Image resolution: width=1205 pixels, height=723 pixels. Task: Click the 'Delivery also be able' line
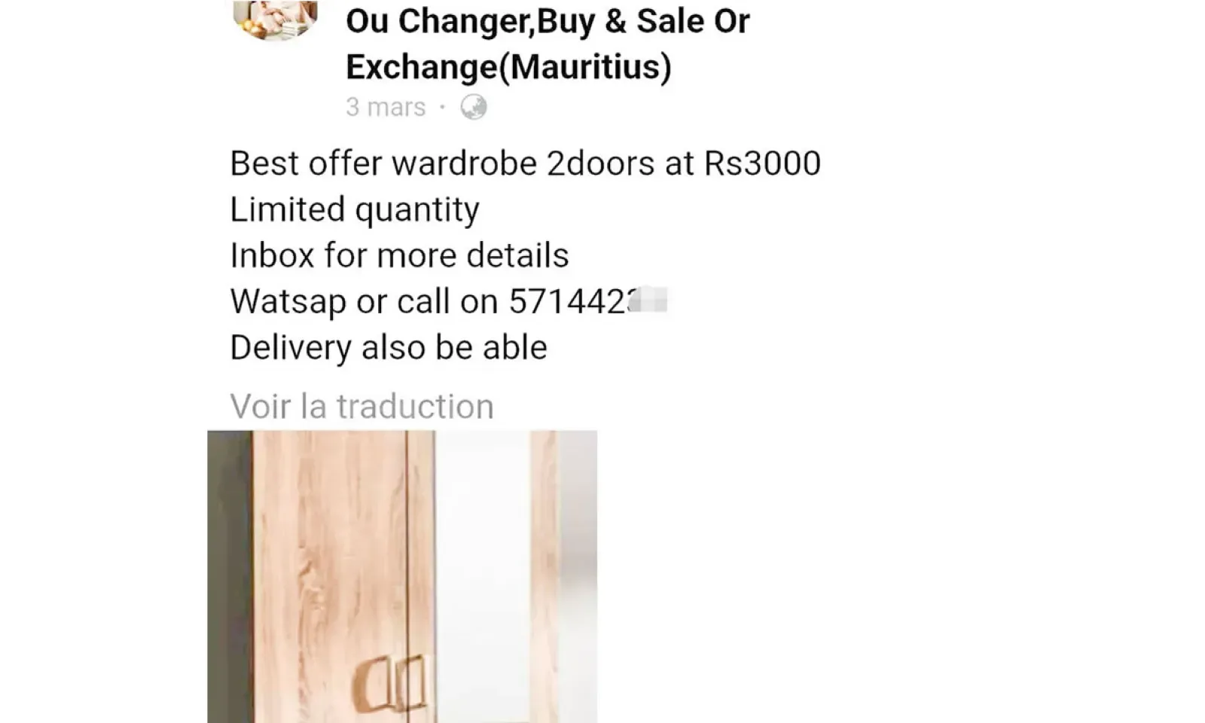[x=389, y=348]
